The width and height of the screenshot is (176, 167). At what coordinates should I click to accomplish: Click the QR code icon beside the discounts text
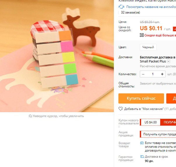pos(142,35)
